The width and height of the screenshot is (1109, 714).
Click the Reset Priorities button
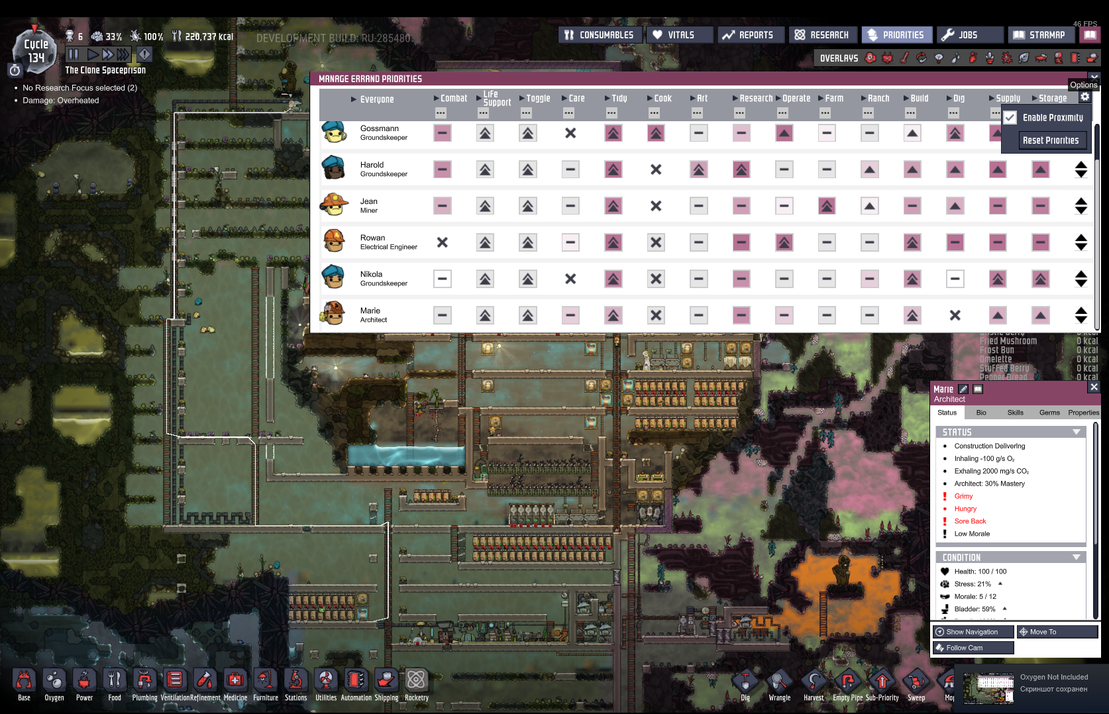tap(1051, 140)
